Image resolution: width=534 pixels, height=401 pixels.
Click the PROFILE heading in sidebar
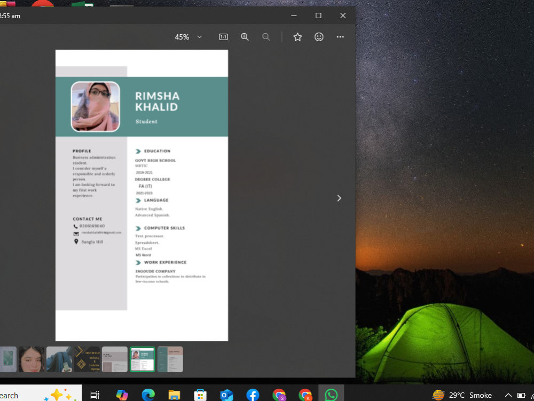click(x=82, y=151)
